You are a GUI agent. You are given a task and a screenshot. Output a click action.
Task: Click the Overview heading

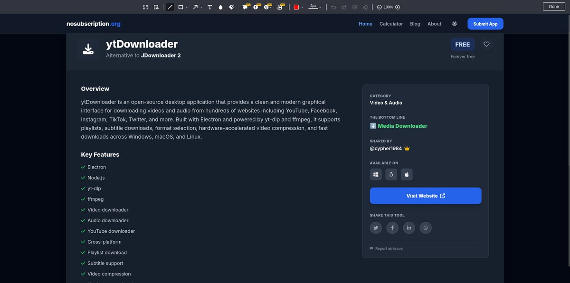pyautogui.click(x=95, y=89)
